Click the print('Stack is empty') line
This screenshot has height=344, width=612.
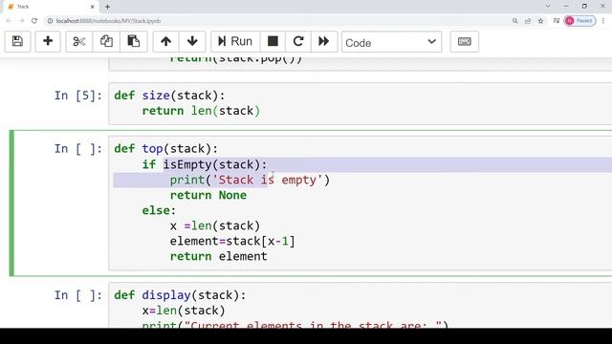click(x=250, y=180)
